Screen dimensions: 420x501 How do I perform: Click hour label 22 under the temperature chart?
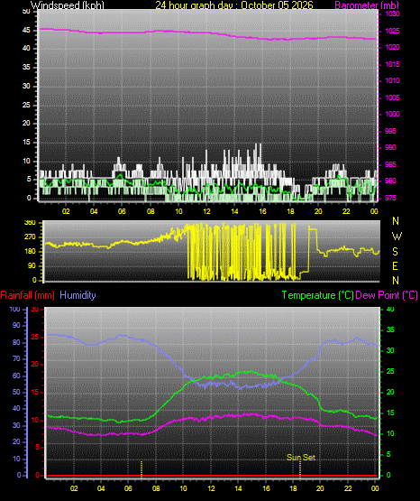348,488
